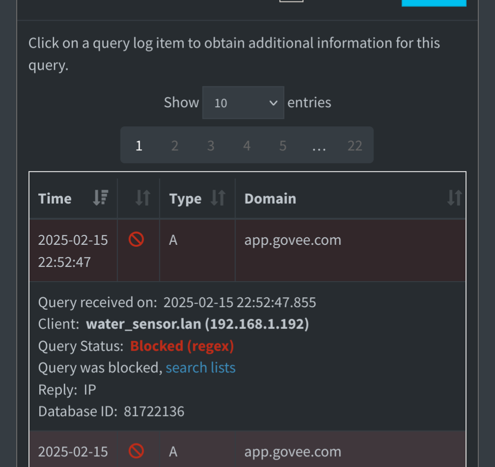Viewport: 495px width, 467px height.
Task: Sort by Type column sort arrows
Action: tap(218, 198)
